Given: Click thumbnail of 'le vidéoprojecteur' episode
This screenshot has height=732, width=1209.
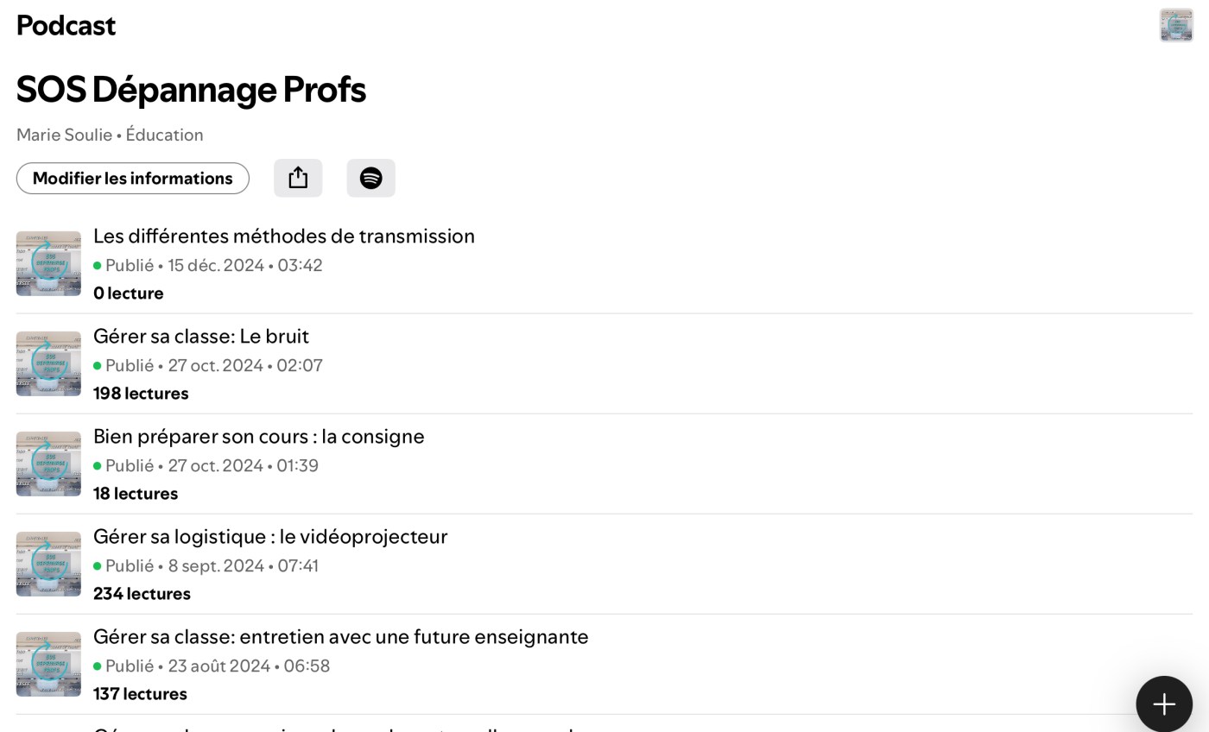Looking at the screenshot, I should (x=48, y=564).
